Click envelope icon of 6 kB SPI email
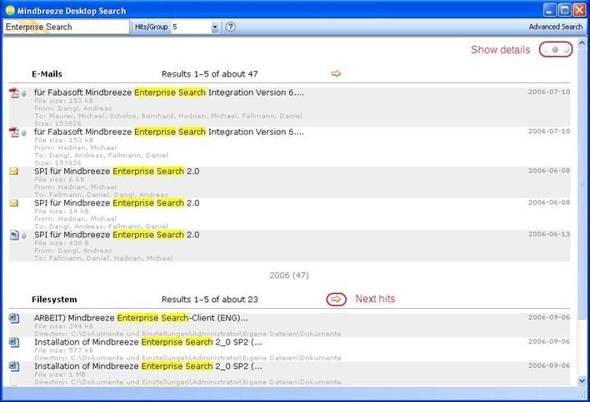The width and height of the screenshot is (590, 402). pyautogui.click(x=14, y=171)
